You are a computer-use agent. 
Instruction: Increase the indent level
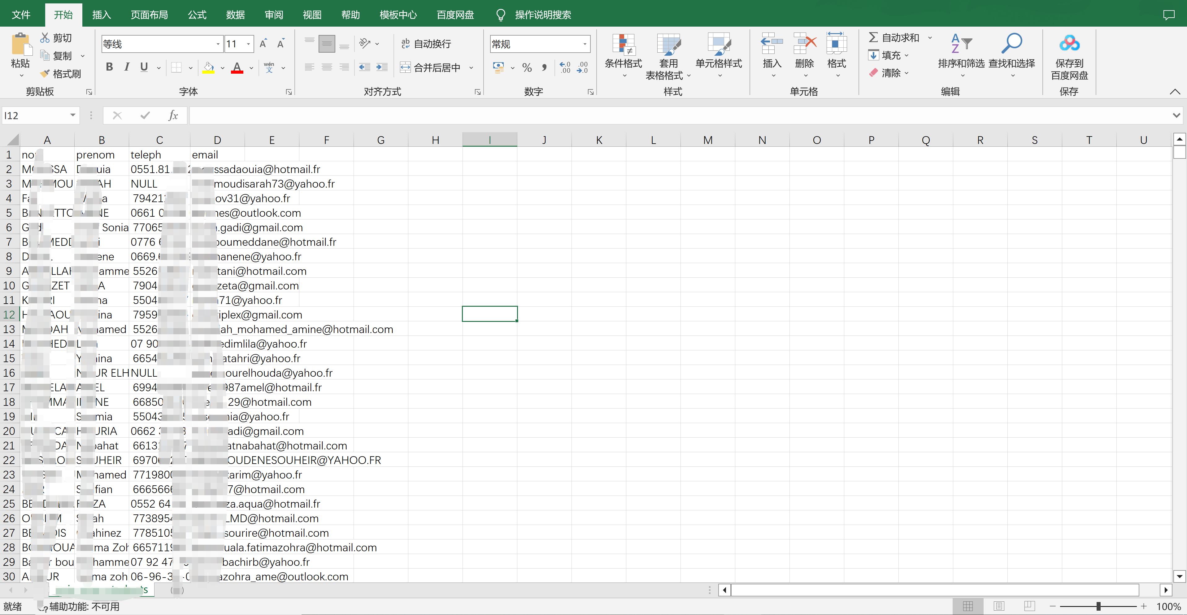(x=382, y=68)
